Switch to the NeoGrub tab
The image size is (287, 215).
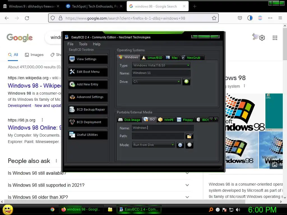point(192,58)
